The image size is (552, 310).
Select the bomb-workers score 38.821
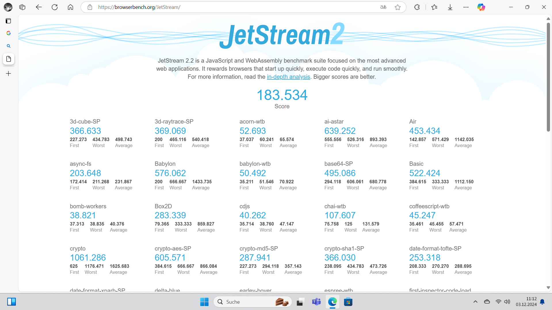83,215
